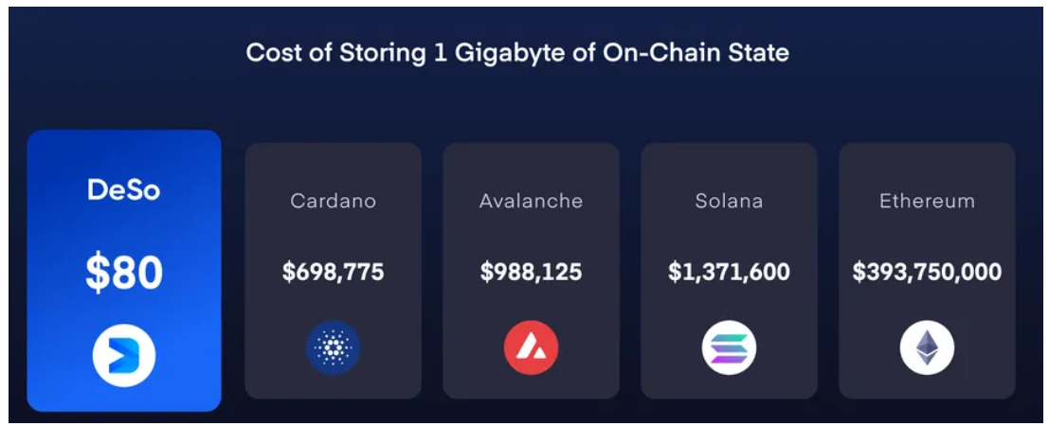Click the DeSo logo icon
The width and height of the screenshot is (1049, 426).
coord(124,355)
